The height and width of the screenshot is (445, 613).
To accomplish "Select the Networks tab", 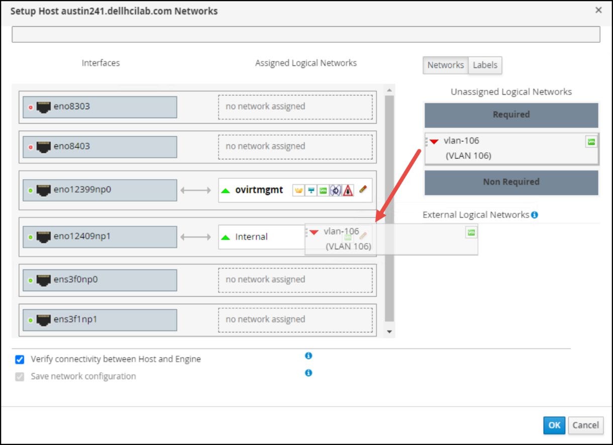I will click(x=446, y=65).
